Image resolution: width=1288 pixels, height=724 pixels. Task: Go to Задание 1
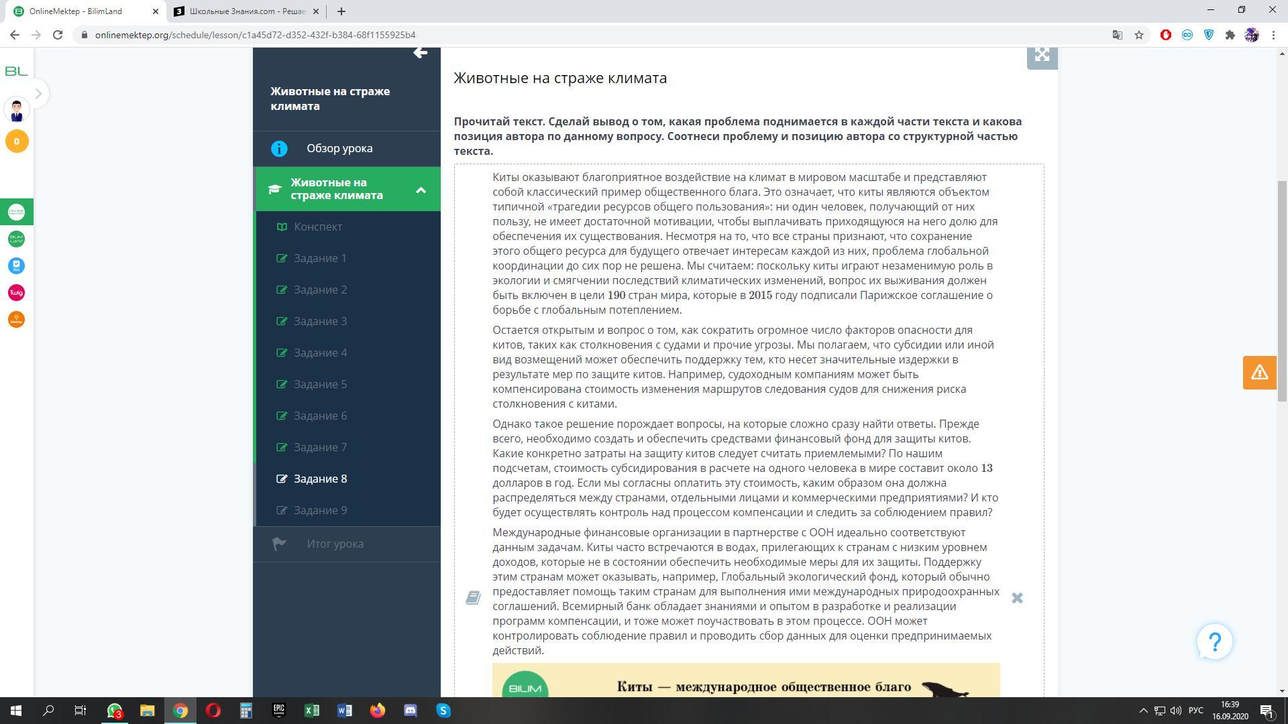320,259
